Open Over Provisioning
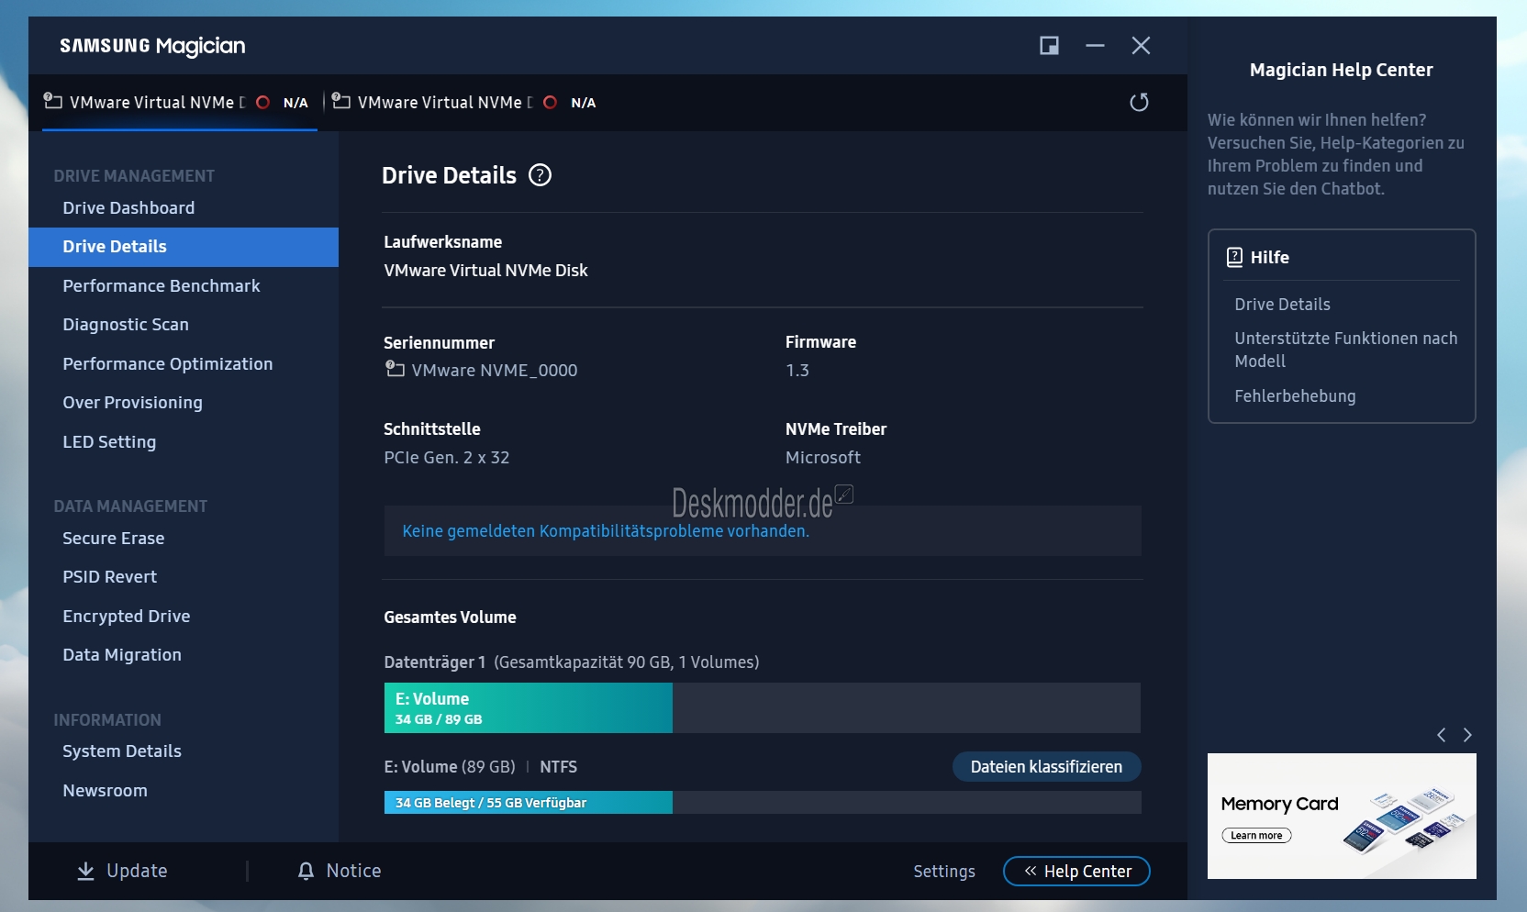This screenshot has height=912, width=1527. (x=132, y=403)
